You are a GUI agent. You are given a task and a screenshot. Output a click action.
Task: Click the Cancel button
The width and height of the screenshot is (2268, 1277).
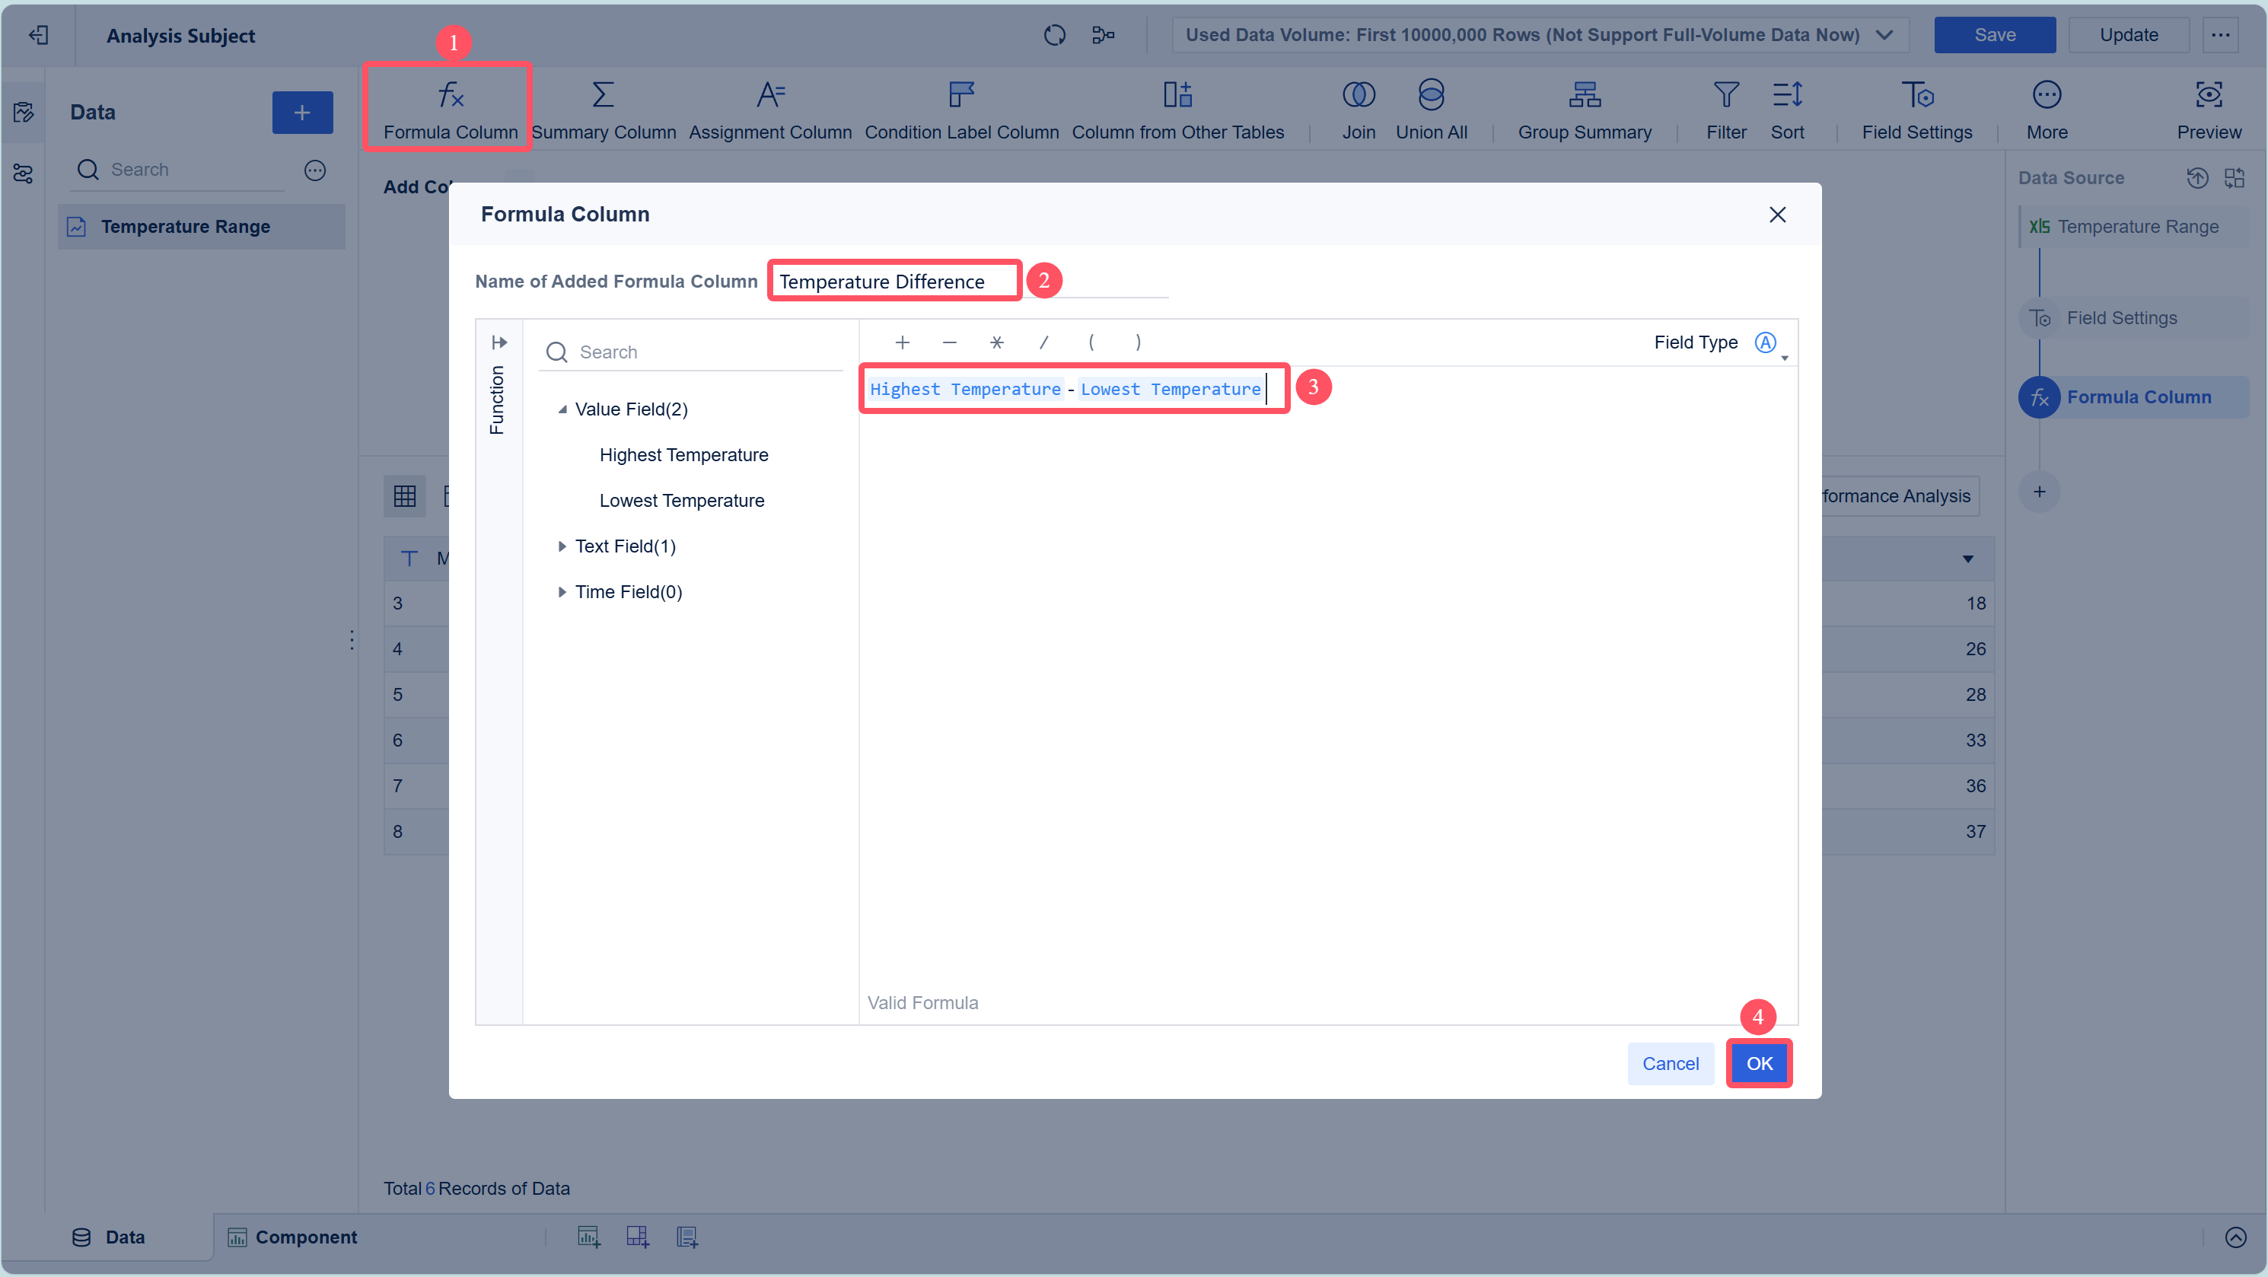[x=1671, y=1064]
